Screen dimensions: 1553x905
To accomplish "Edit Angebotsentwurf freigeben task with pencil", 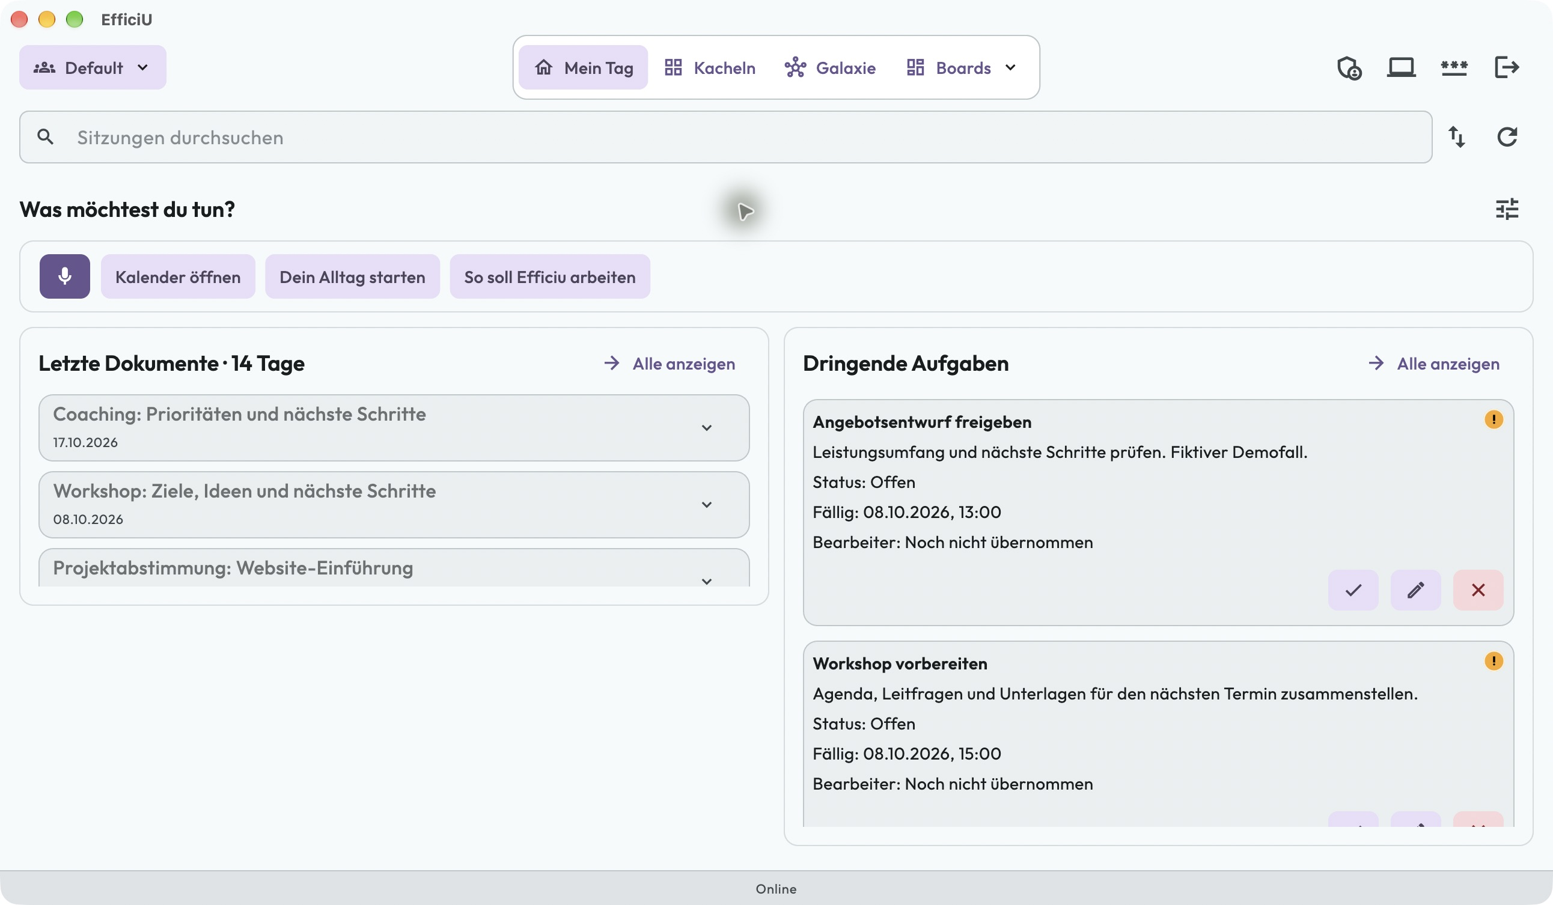I will [1415, 590].
